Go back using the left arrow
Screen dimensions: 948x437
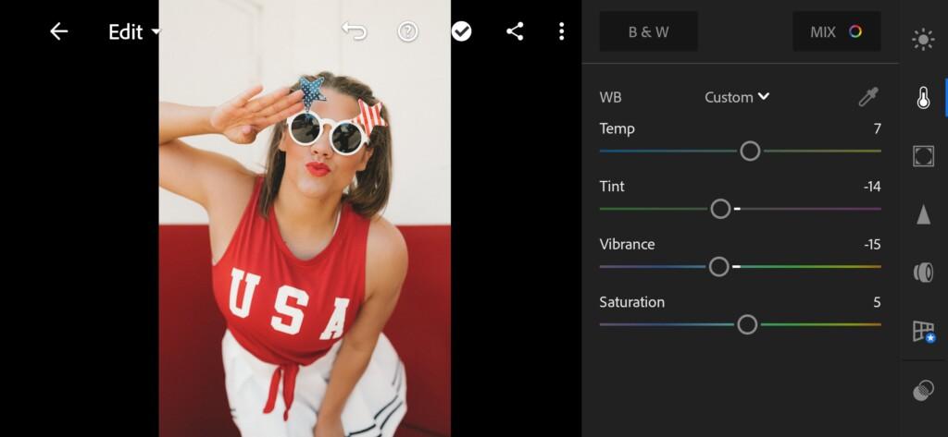click(58, 31)
